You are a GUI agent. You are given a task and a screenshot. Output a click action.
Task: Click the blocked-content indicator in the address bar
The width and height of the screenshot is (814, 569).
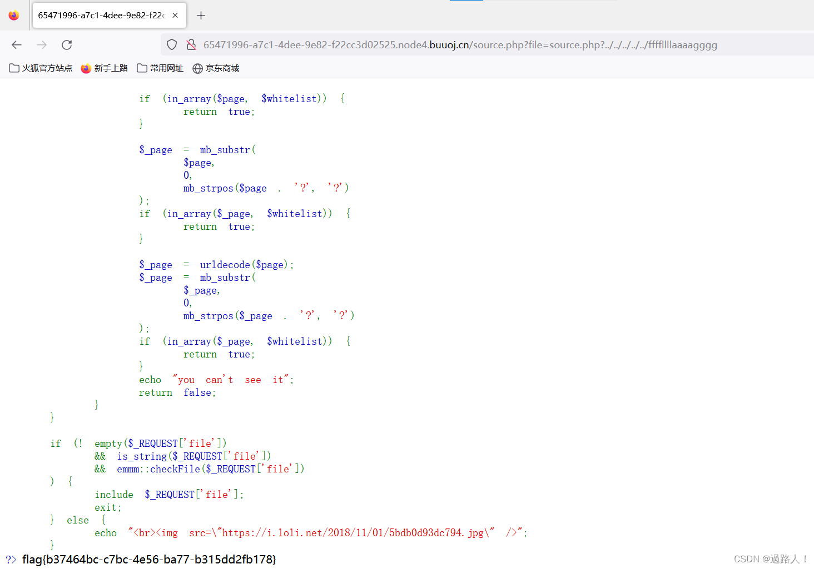click(x=191, y=44)
